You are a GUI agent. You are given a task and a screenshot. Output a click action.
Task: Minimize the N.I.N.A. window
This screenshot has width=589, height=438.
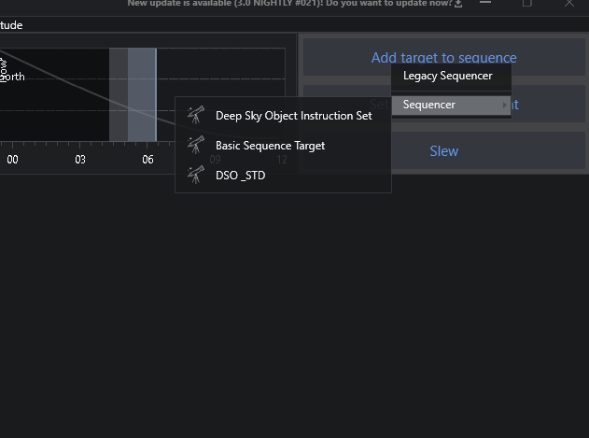click(485, 4)
